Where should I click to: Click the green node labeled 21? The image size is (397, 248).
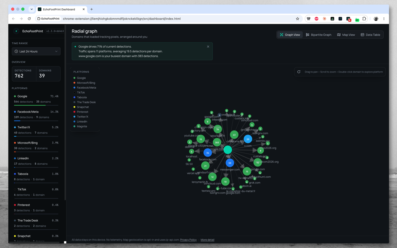[205, 166]
